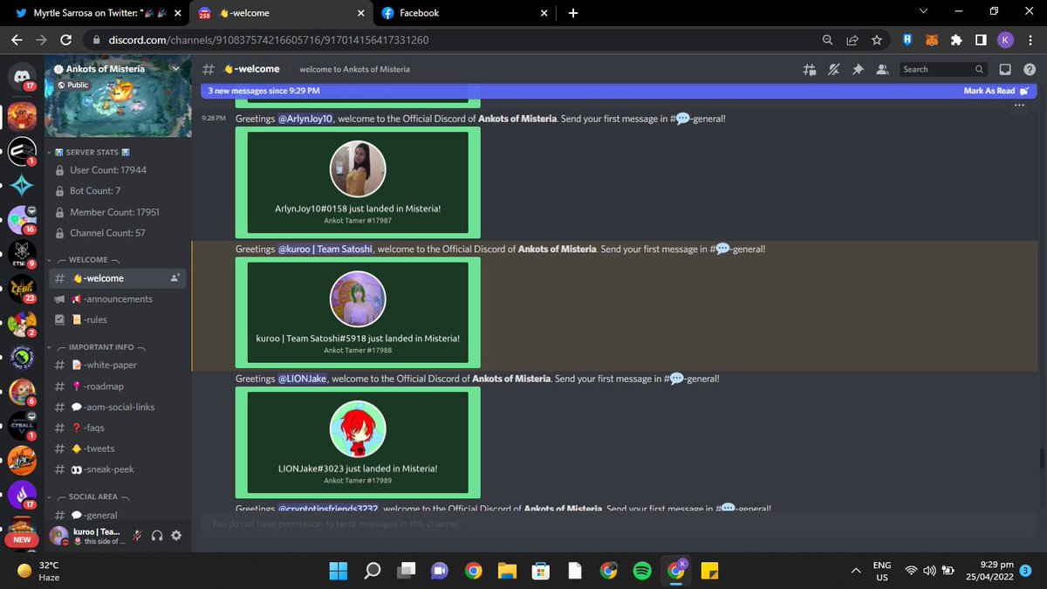Open message more options three dots
1047x589 pixels.
pos(1018,106)
